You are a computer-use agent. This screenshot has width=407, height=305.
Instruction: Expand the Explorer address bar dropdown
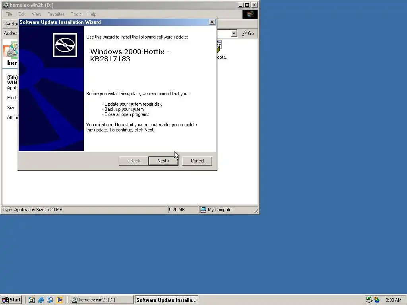[234, 33]
